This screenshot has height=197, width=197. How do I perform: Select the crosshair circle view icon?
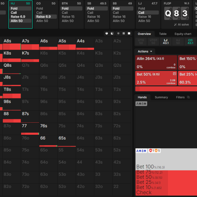(x=118, y=33)
